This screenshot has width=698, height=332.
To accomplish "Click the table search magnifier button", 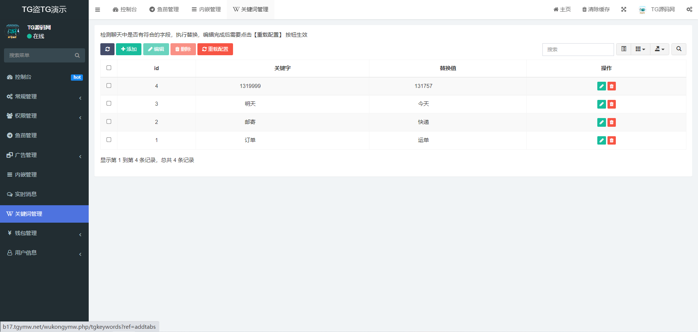I will 678,49.
